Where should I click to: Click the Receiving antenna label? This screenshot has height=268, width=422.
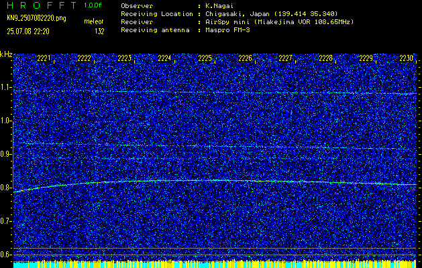point(155,30)
